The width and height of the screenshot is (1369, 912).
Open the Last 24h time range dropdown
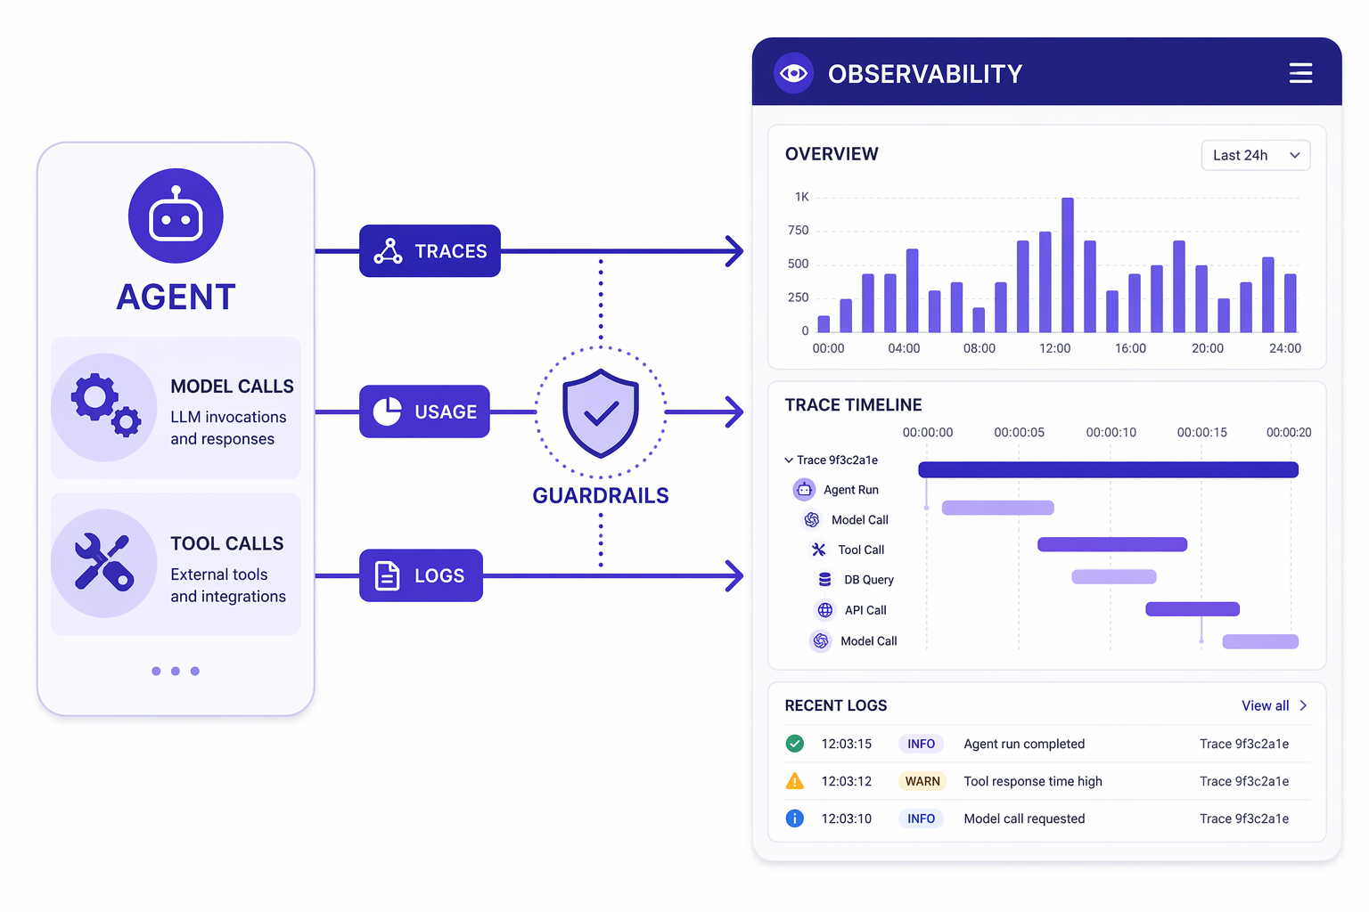coord(1256,155)
